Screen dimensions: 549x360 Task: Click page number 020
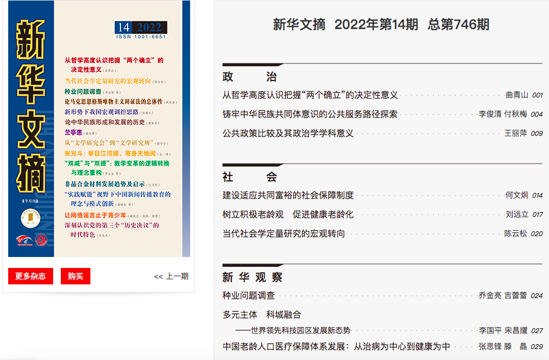[x=537, y=234]
